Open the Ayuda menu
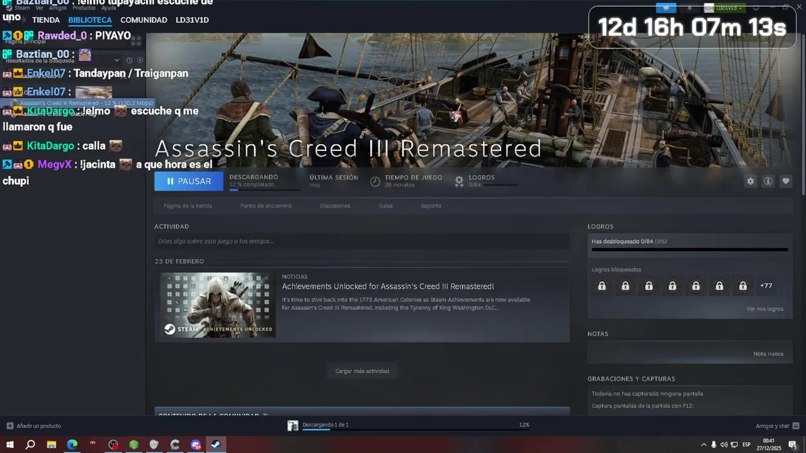The image size is (806, 453). [108, 8]
